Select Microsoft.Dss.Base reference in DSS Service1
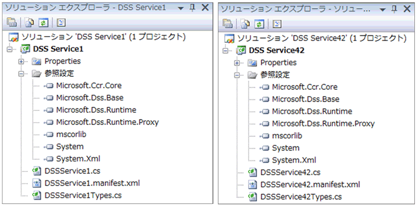The height and width of the screenshot is (207, 418). [x=90, y=98]
